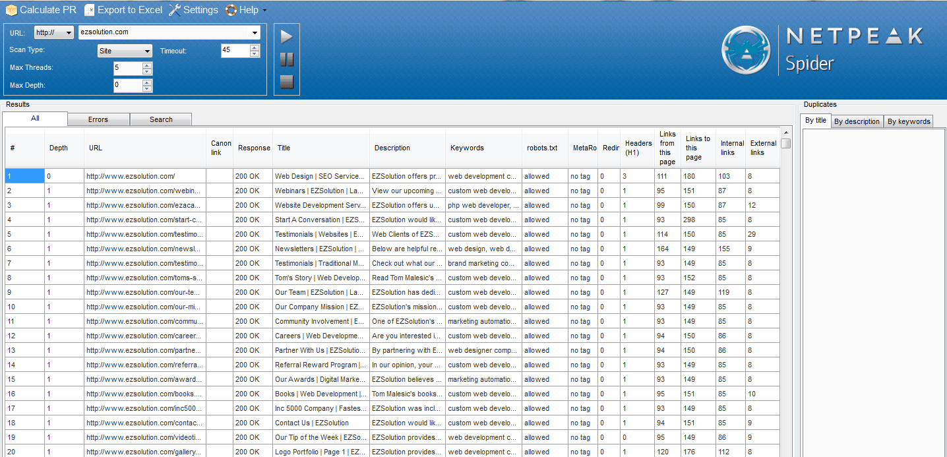The width and height of the screenshot is (947, 457).
Task: Decrease the Timeout value
Action: tap(255, 54)
